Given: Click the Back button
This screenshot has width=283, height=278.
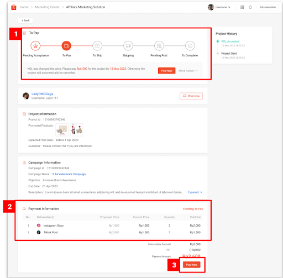Looking at the screenshot, I should [x=25, y=20].
